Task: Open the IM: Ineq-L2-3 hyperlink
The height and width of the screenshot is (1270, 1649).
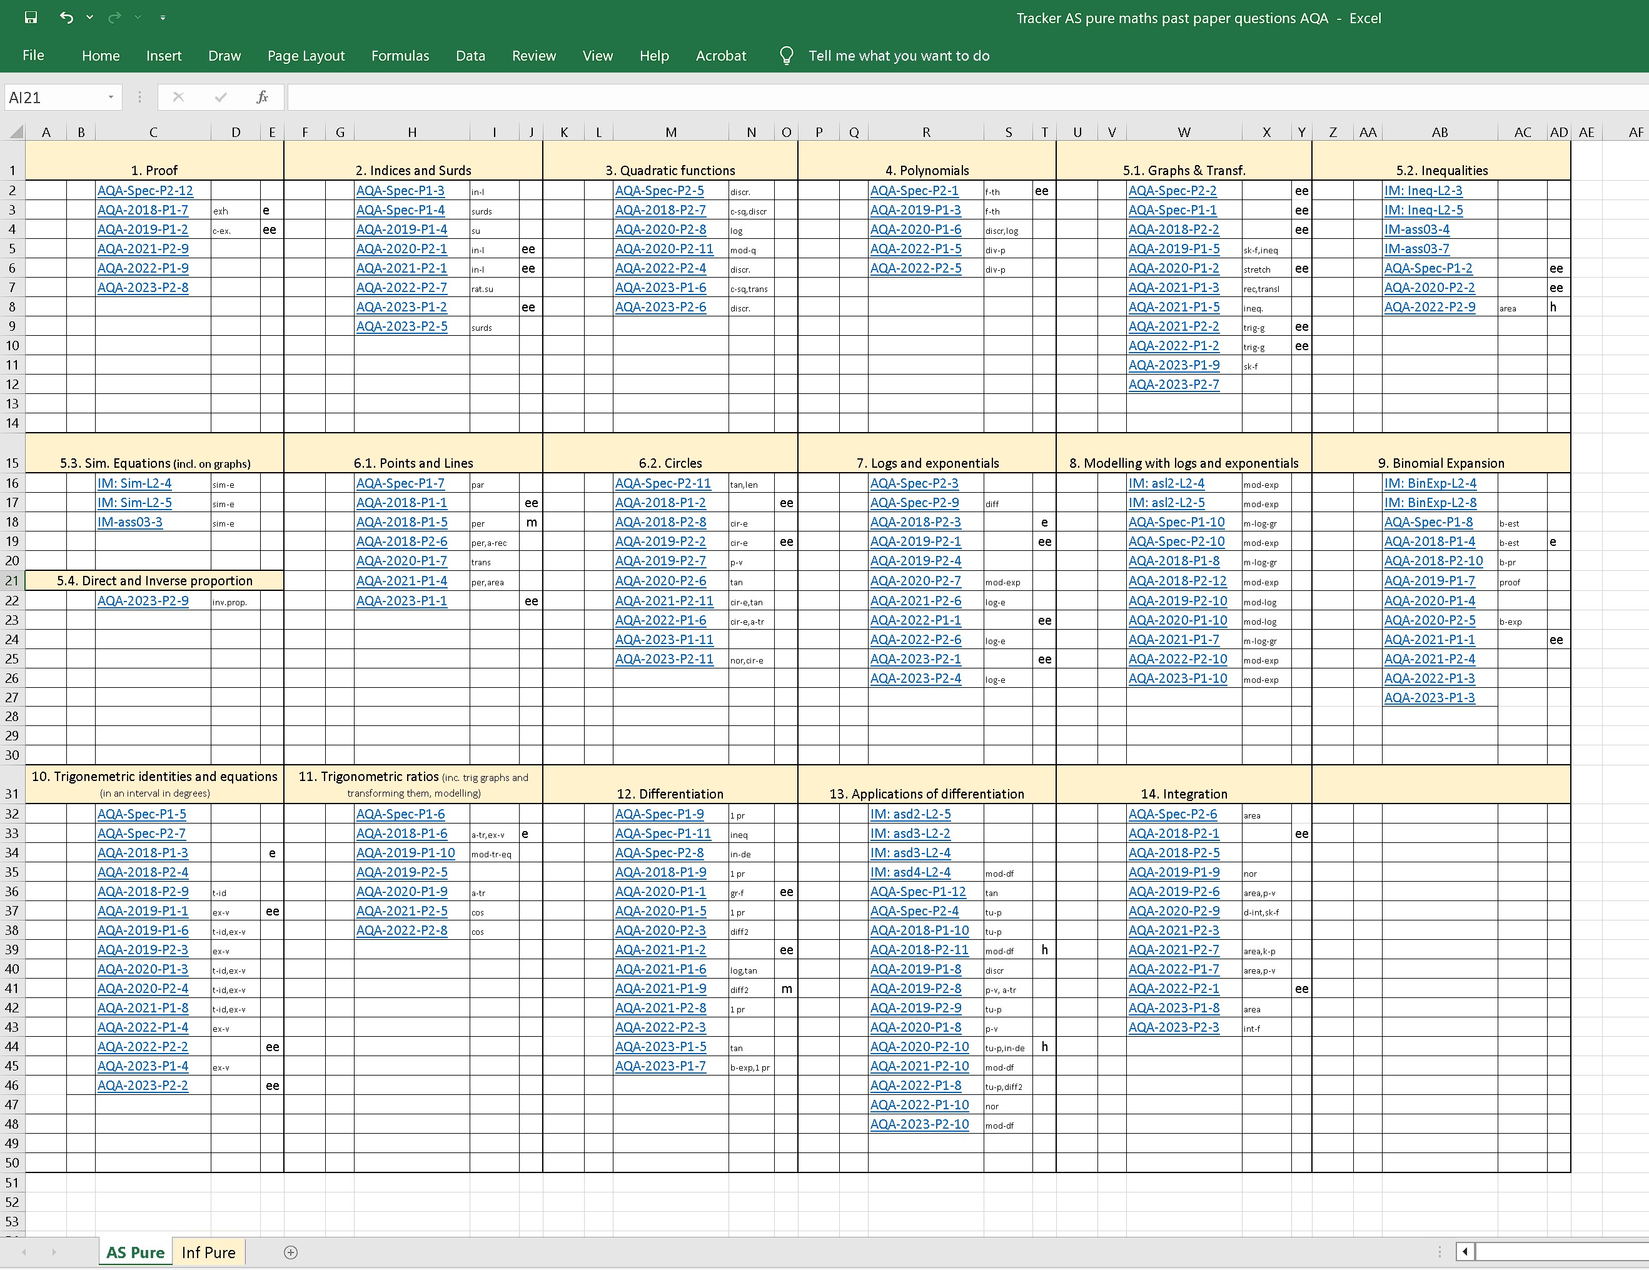Action: coord(1423,190)
